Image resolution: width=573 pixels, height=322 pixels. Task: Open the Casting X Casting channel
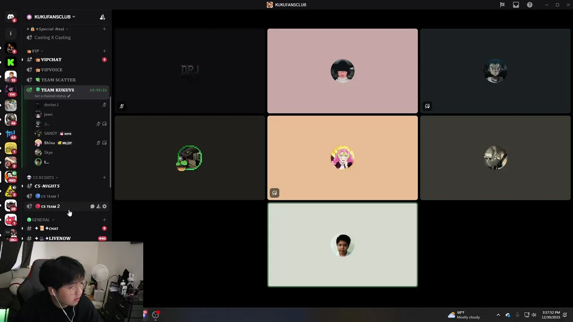66,38
